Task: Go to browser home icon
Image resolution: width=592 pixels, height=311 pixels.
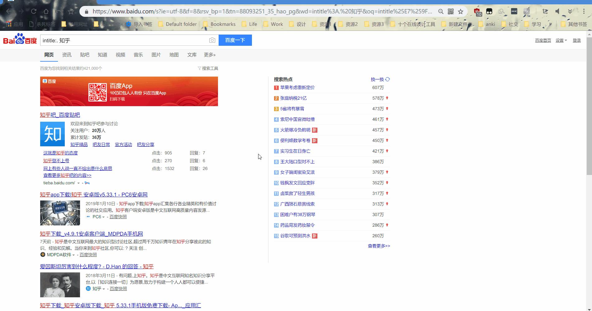Action: 46,12
